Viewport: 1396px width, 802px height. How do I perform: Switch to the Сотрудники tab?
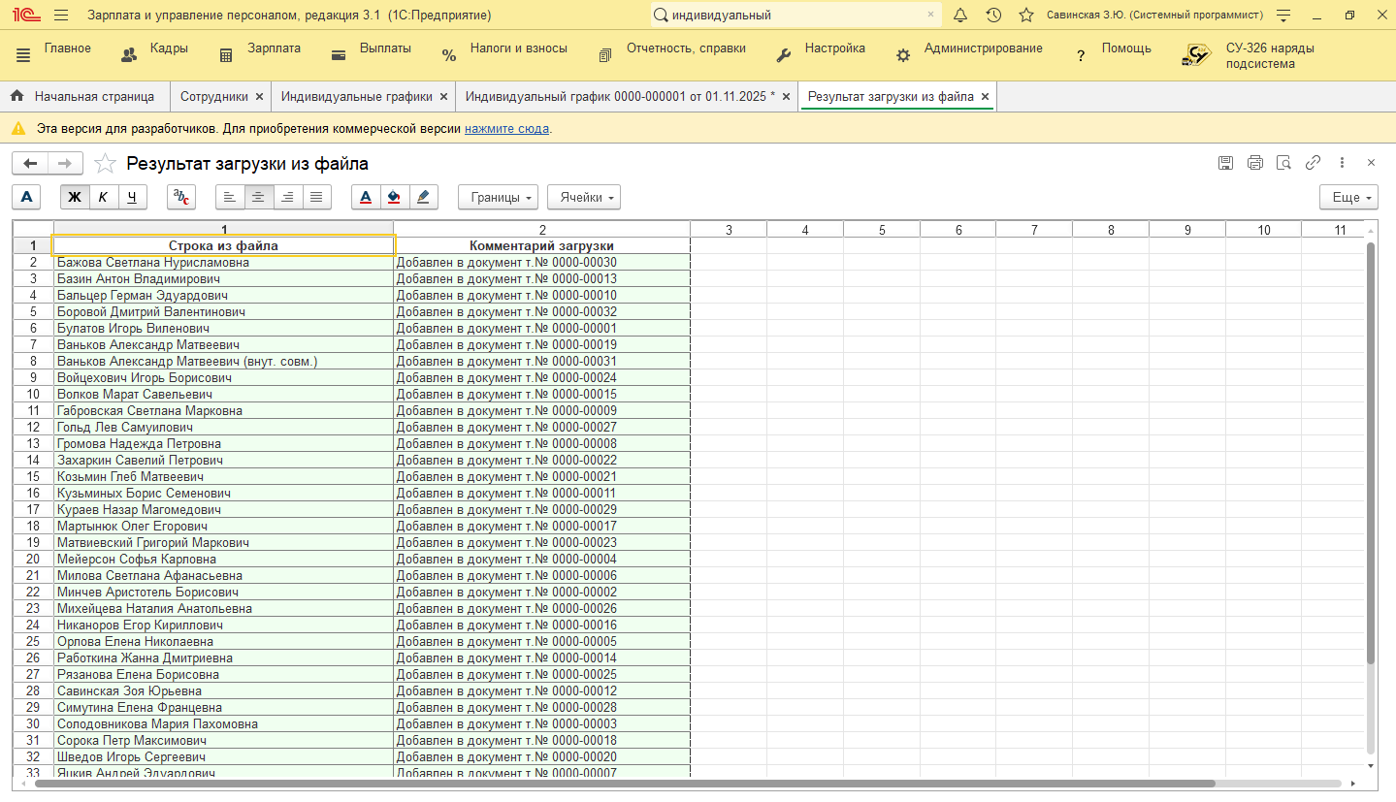(x=214, y=97)
